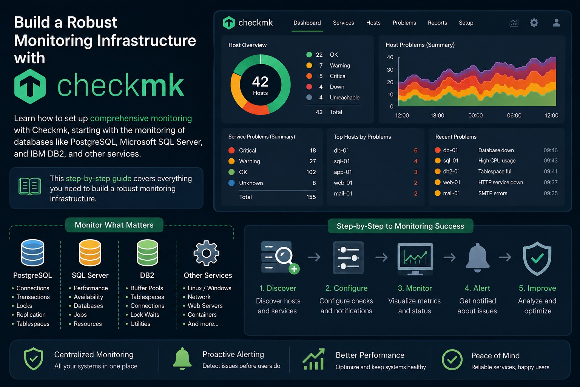Viewport: 580px width, 387px height.
Task: Select the blue PostgreSQL database icon
Action: point(32,253)
